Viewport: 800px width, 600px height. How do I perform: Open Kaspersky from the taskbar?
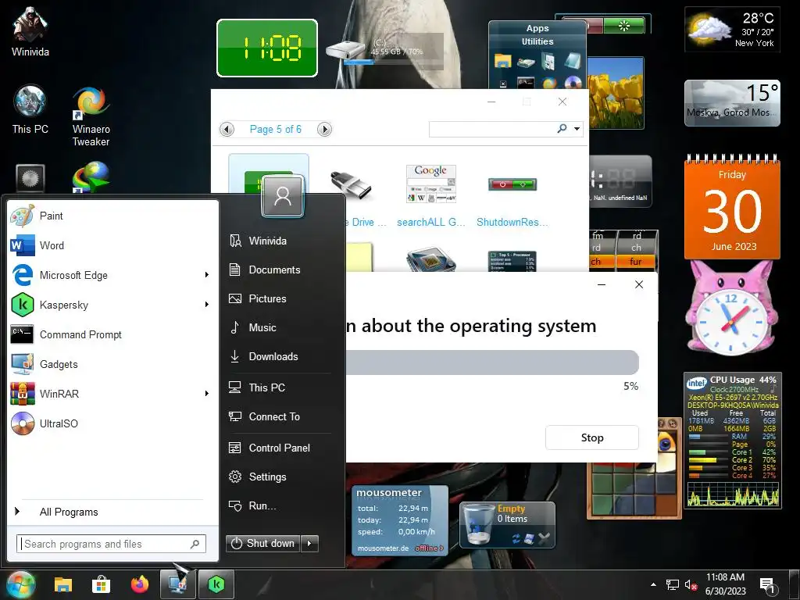(x=216, y=584)
